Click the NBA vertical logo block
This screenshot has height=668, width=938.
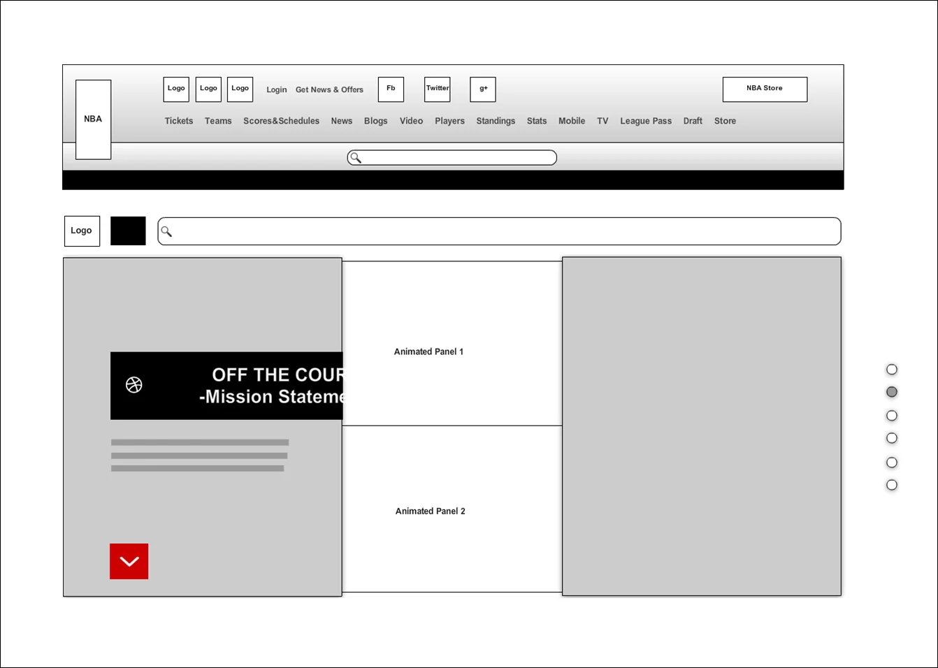(93, 119)
